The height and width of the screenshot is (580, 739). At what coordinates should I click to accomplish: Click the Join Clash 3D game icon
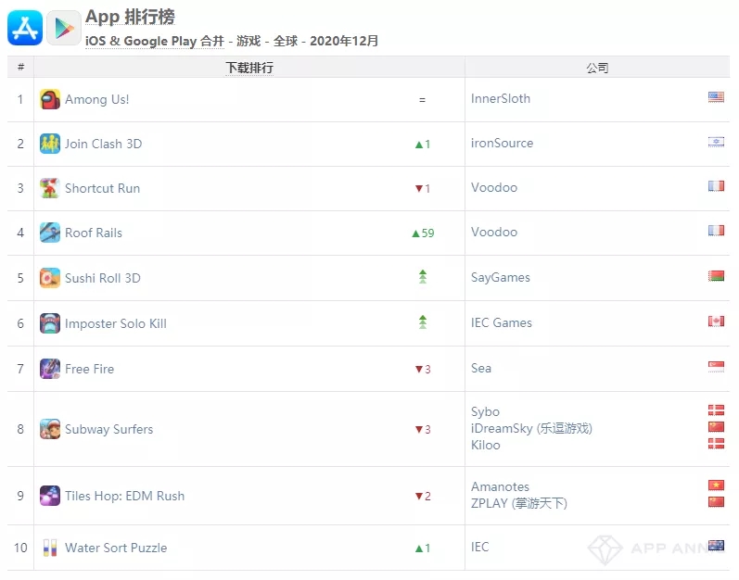(50, 144)
